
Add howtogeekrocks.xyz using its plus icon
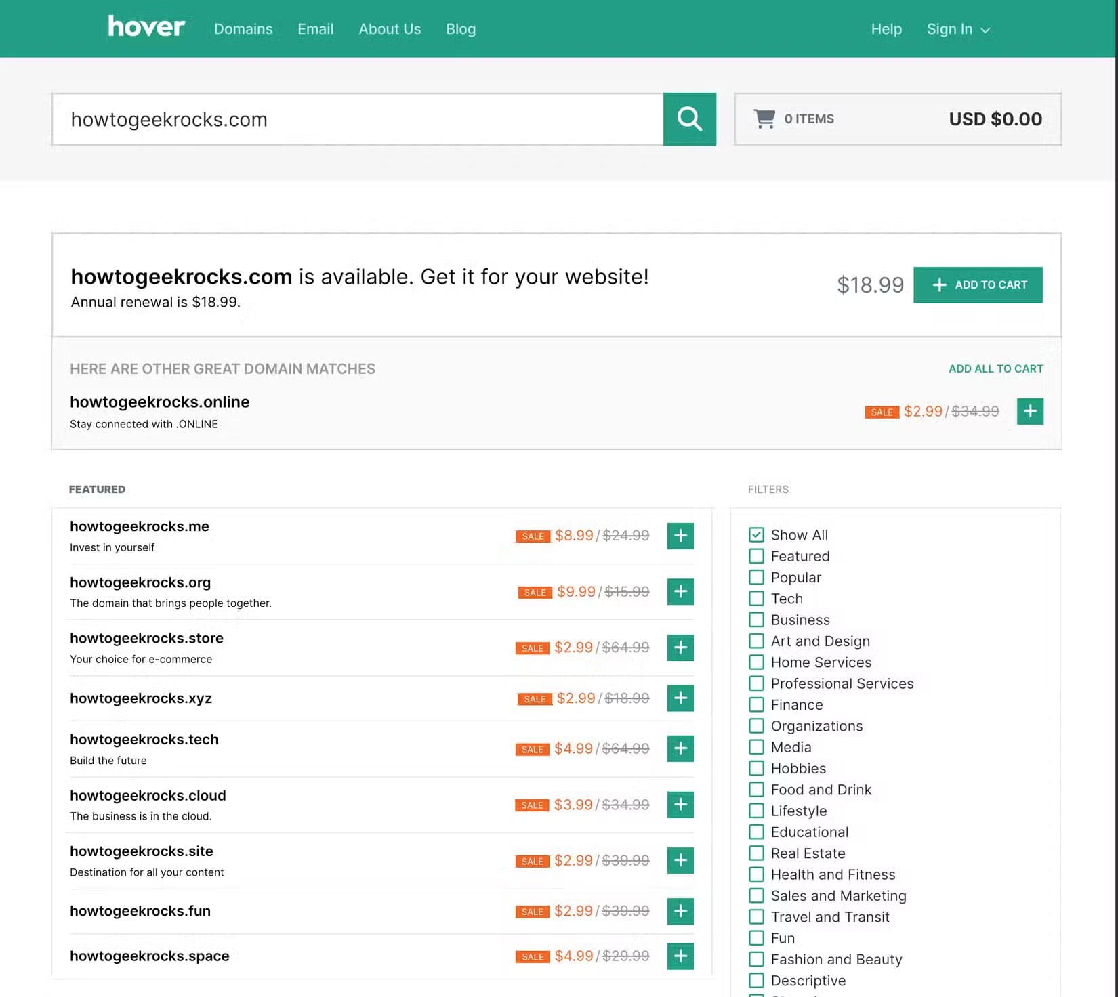pos(680,698)
